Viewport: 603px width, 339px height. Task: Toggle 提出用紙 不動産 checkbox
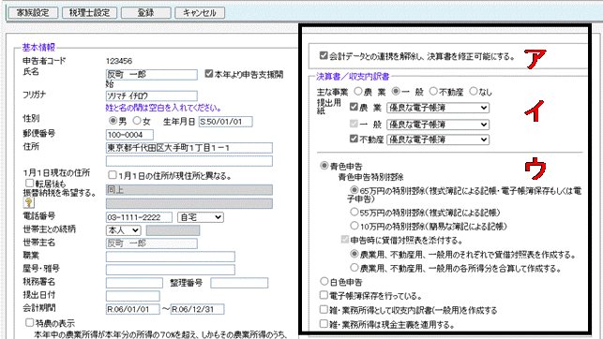pos(354,139)
